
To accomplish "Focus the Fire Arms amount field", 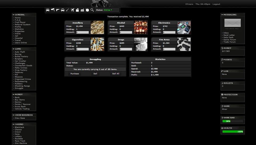I will 169,49.
